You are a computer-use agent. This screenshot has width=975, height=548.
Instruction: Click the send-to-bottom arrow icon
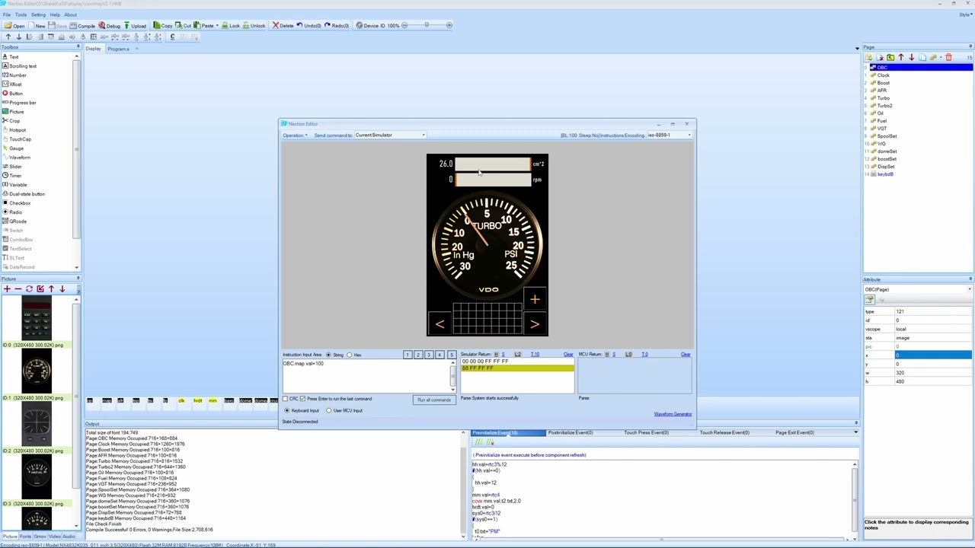(19, 37)
